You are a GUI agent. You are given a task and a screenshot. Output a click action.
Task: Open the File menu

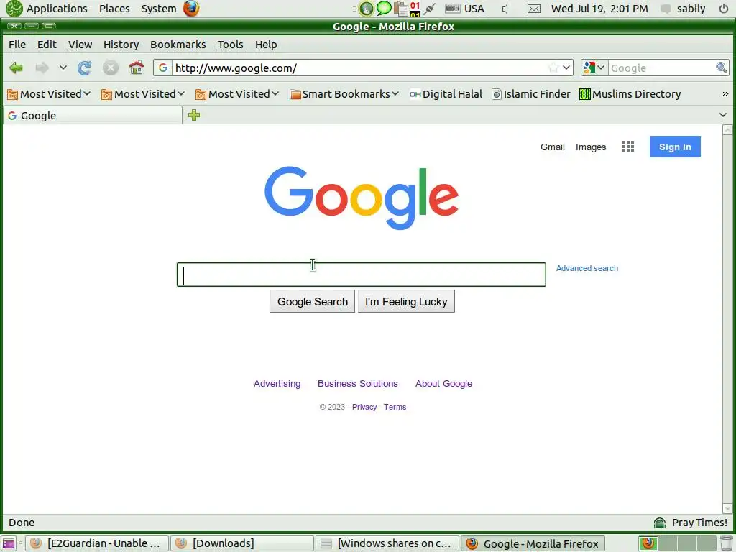17,45
